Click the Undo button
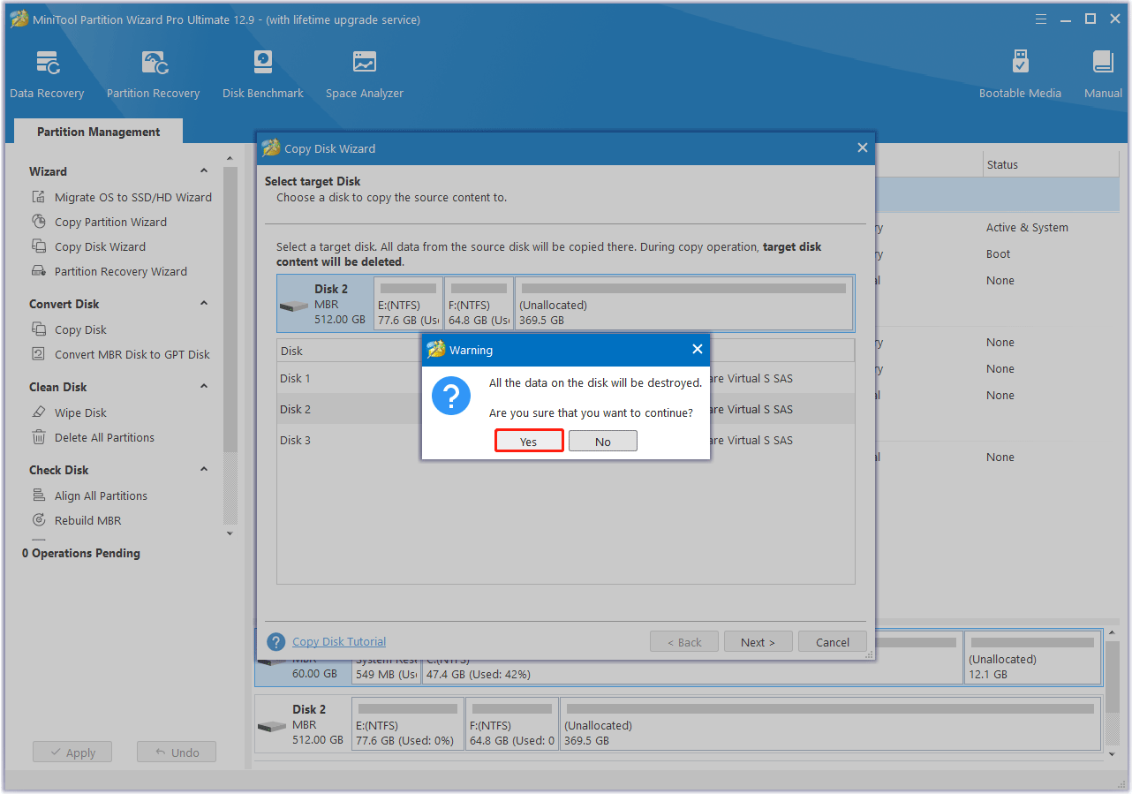The height and width of the screenshot is (794, 1132). (x=177, y=752)
